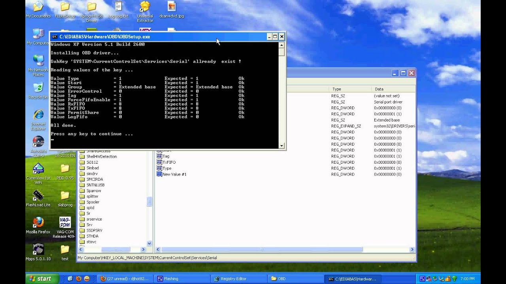The width and height of the screenshot is (506, 284).
Task: Select the TxFIFO registry value
Action: 169,162
